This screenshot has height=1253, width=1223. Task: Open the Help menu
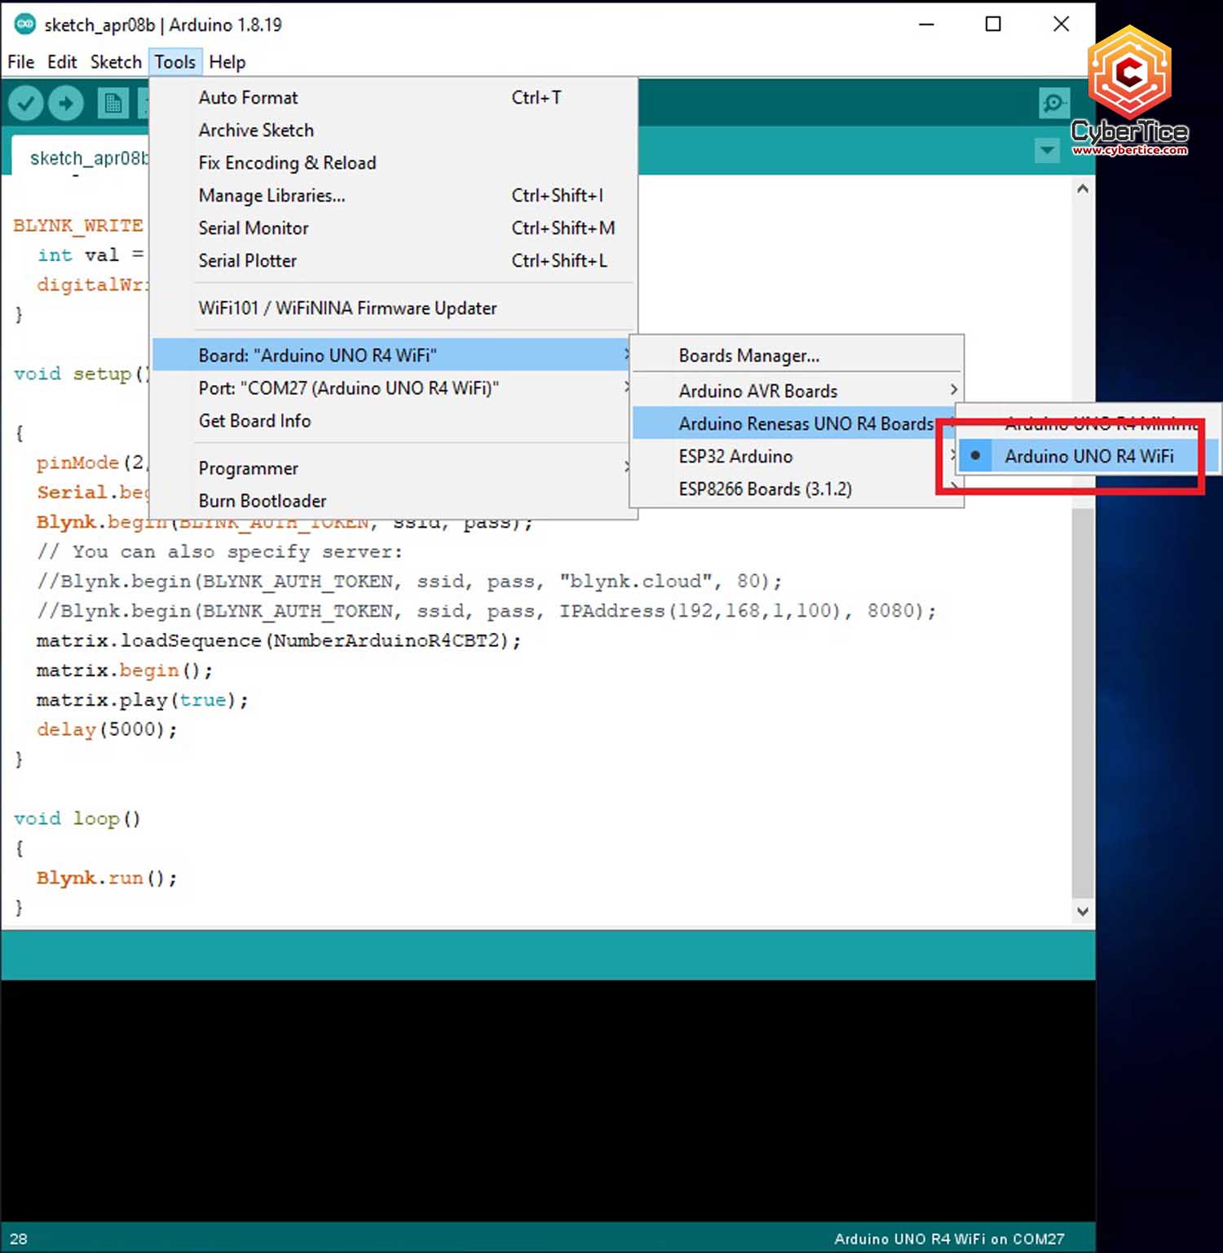click(x=227, y=62)
